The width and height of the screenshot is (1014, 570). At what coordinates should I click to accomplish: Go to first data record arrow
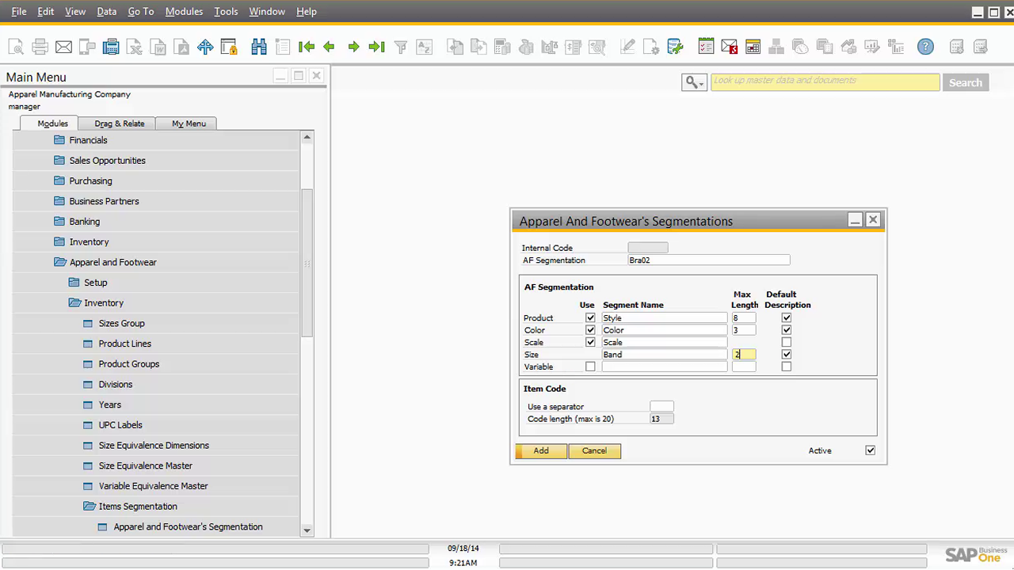click(306, 47)
